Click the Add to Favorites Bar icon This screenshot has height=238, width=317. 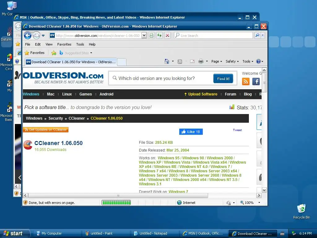coord(54,53)
